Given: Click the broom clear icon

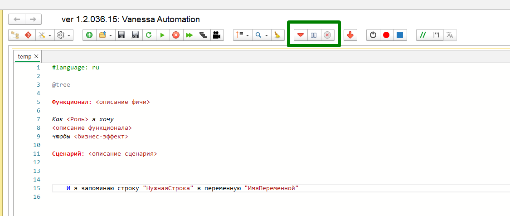Looking at the screenshot, I should 277,35.
